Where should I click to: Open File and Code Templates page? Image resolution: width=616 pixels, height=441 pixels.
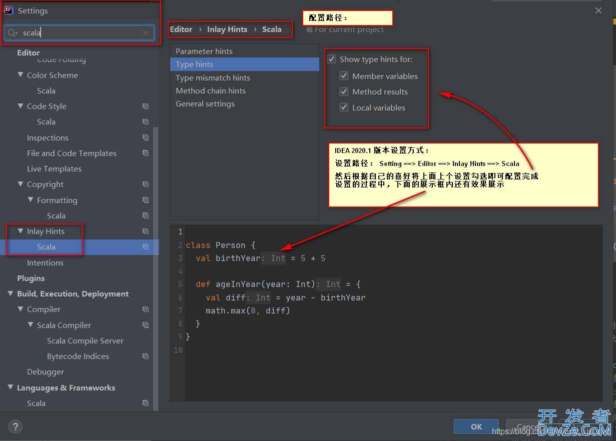click(72, 153)
